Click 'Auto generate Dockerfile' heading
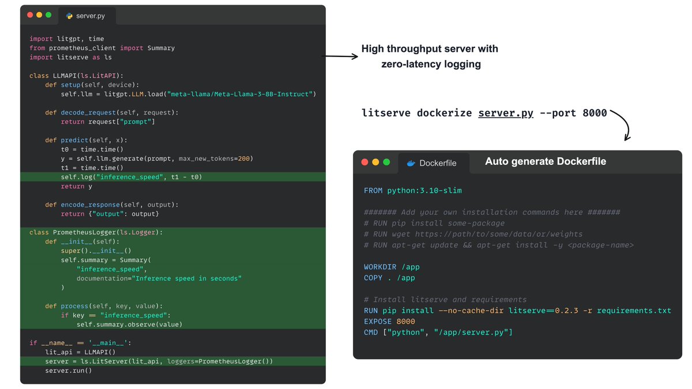This screenshot has width=692, height=389. pyautogui.click(x=546, y=161)
